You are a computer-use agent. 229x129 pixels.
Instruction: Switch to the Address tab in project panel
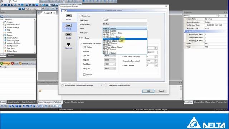point(11,56)
